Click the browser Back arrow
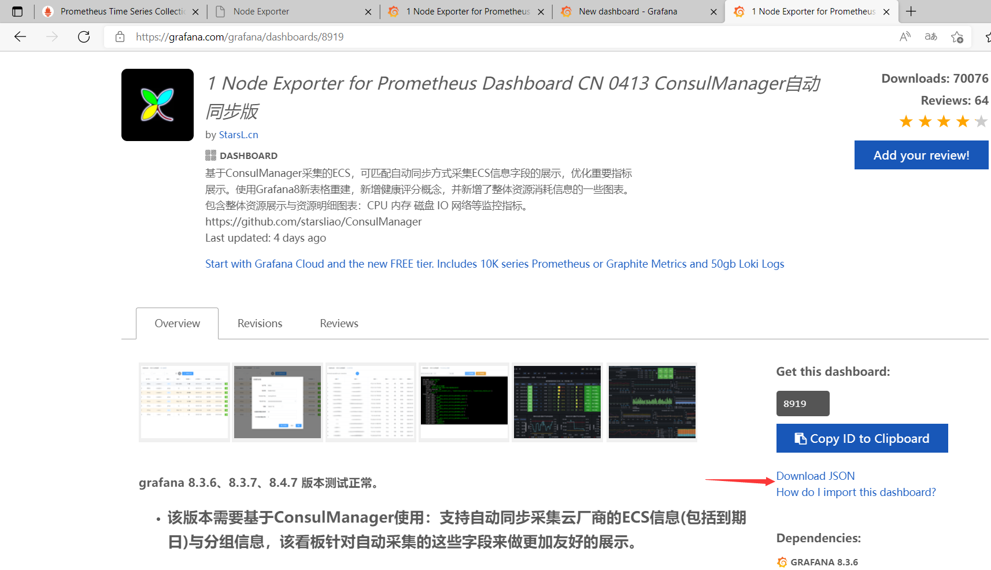The height and width of the screenshot is (570, 991). tap(20, 37)
